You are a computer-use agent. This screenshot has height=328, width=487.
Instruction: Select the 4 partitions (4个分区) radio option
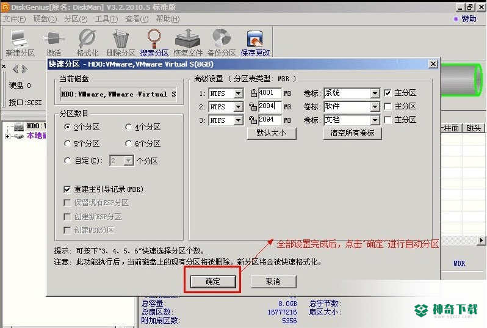(x=128, y=127)
